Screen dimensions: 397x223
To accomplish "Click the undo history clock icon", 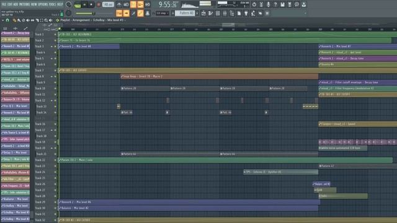I will click(254, 4).
